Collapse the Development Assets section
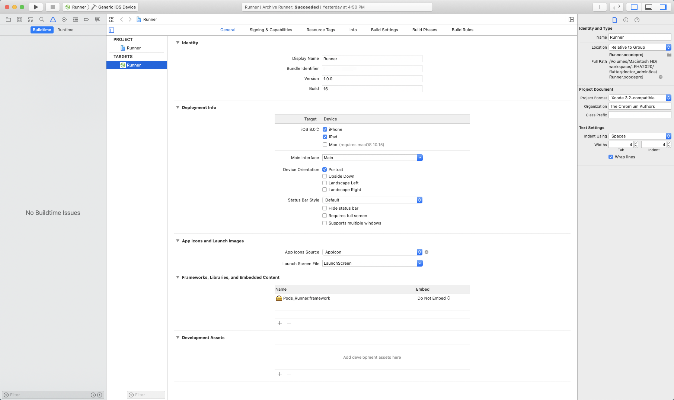 click(178, 338)
